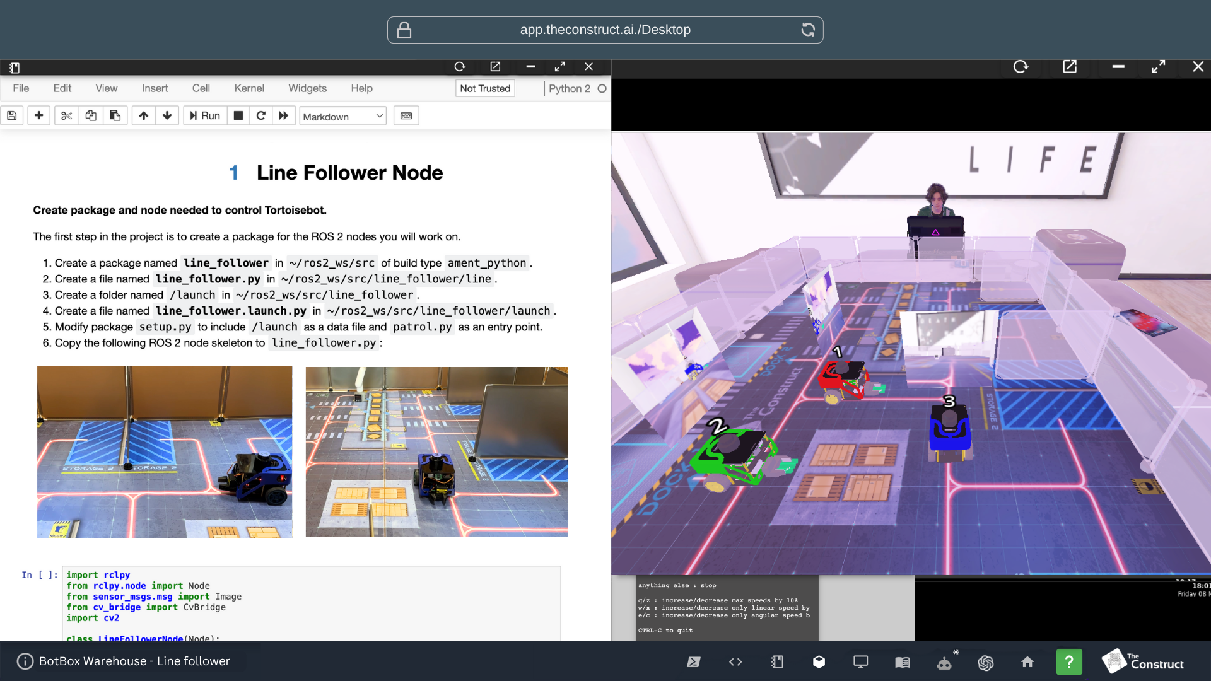Viewport: 1211px width, 681px height.
Task: Click the teleop terminal output panel
Action: pos(727,608)
